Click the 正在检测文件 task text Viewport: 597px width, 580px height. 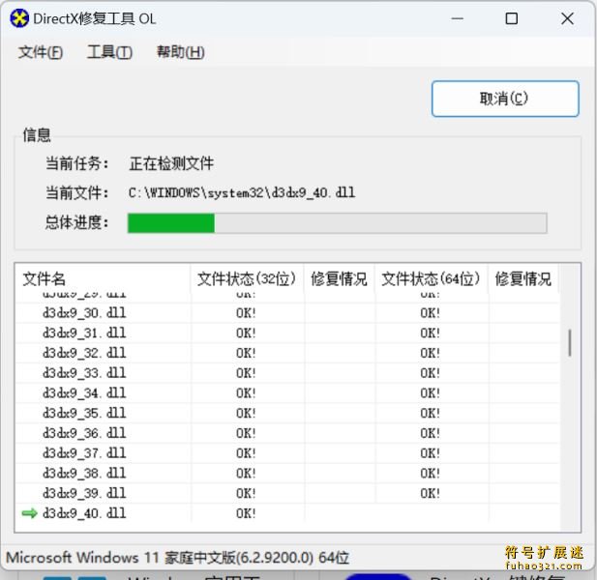point(171,163)
